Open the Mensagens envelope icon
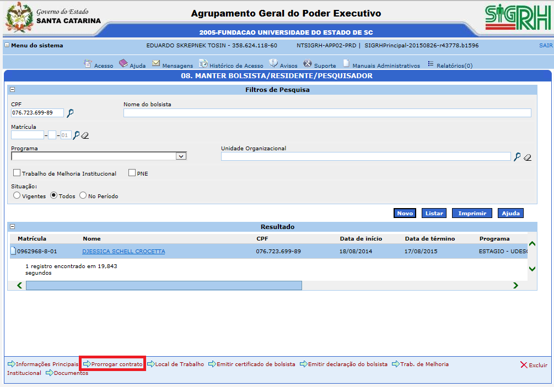This screenshot has height=387, width=554. [156, 64]
